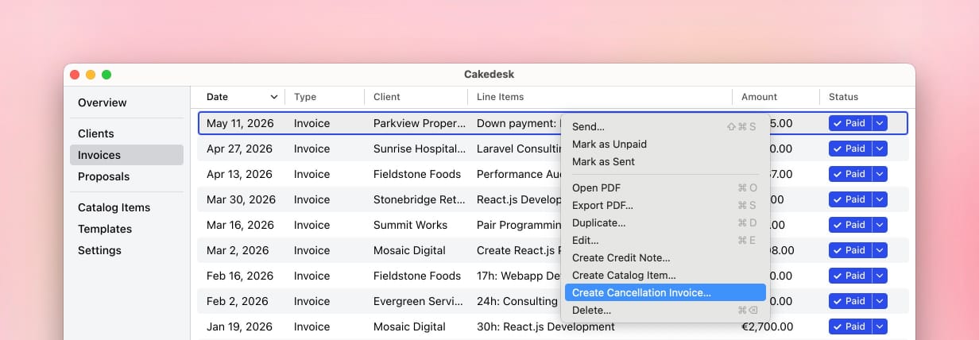Select 30h: React.js Development line item

click(546, 326)
